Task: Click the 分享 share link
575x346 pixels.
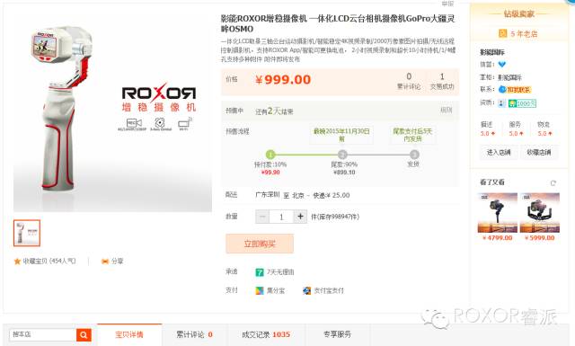Action: tap(118, 262)
